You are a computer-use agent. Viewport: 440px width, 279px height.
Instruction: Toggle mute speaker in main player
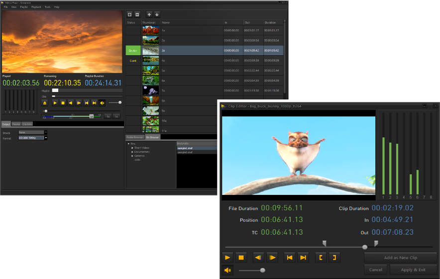102,103
